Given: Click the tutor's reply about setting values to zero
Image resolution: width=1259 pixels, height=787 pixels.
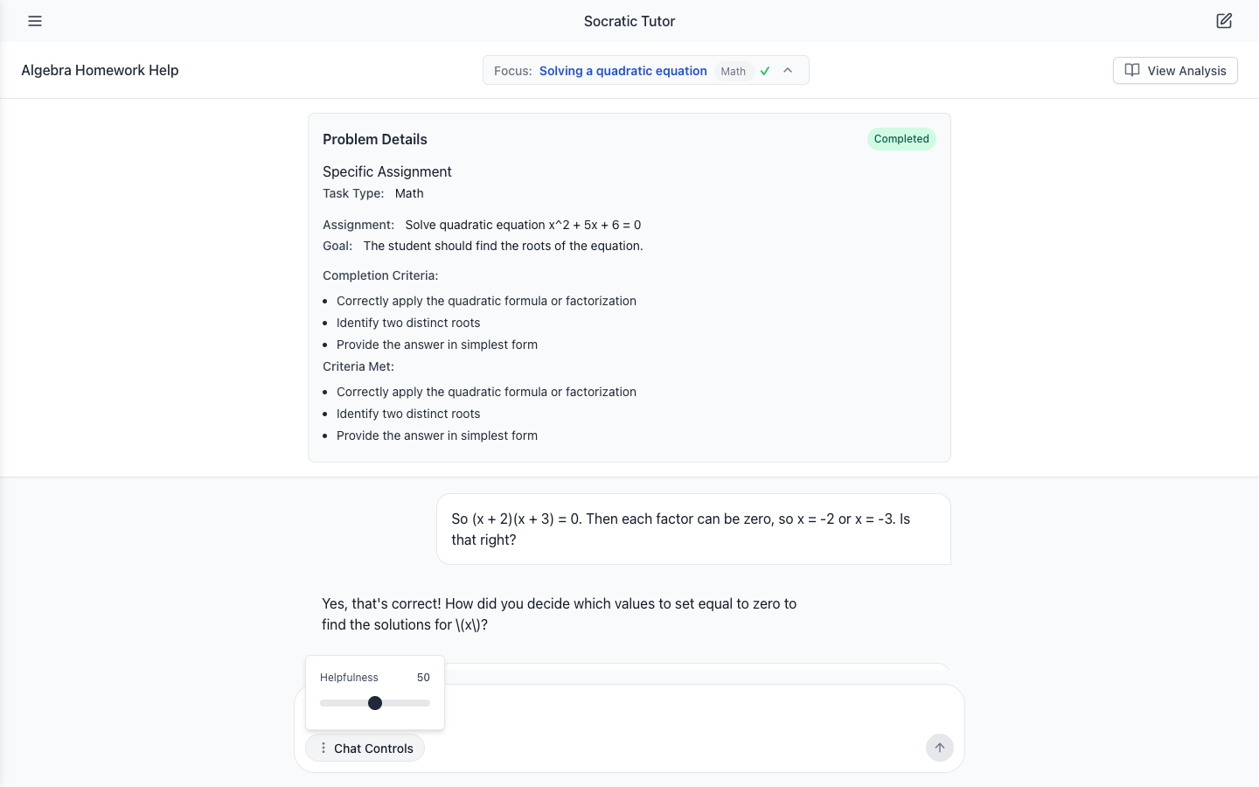Looking at the screenshot, I should 560,614.
